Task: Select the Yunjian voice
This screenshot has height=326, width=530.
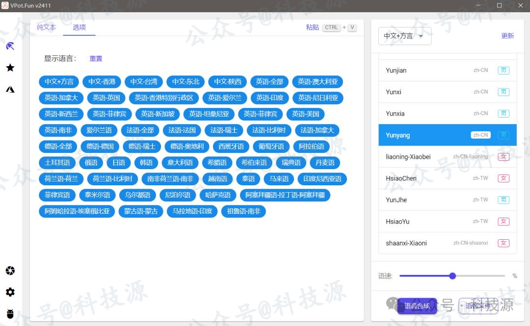Action: [448, 70]
